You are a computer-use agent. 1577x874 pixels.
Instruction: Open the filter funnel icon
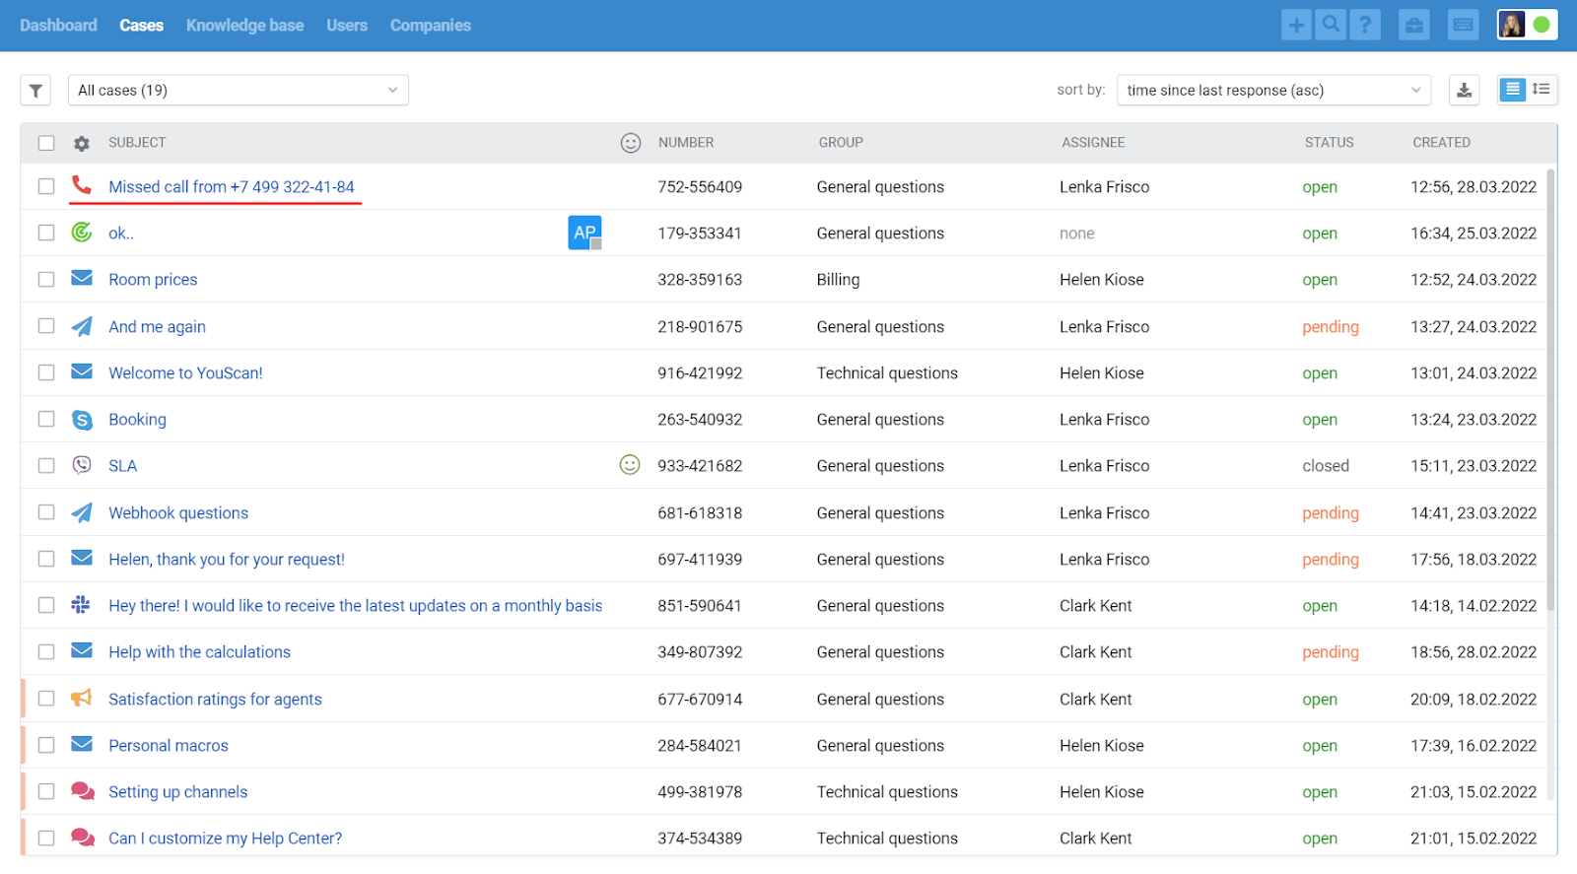pos(35,91)
